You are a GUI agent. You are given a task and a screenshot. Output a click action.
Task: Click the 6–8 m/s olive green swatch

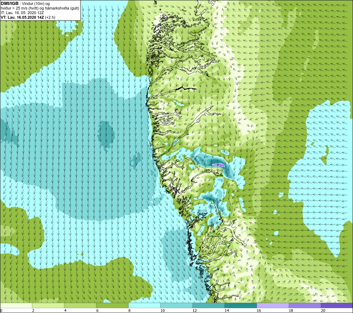(x=112, y=305)
